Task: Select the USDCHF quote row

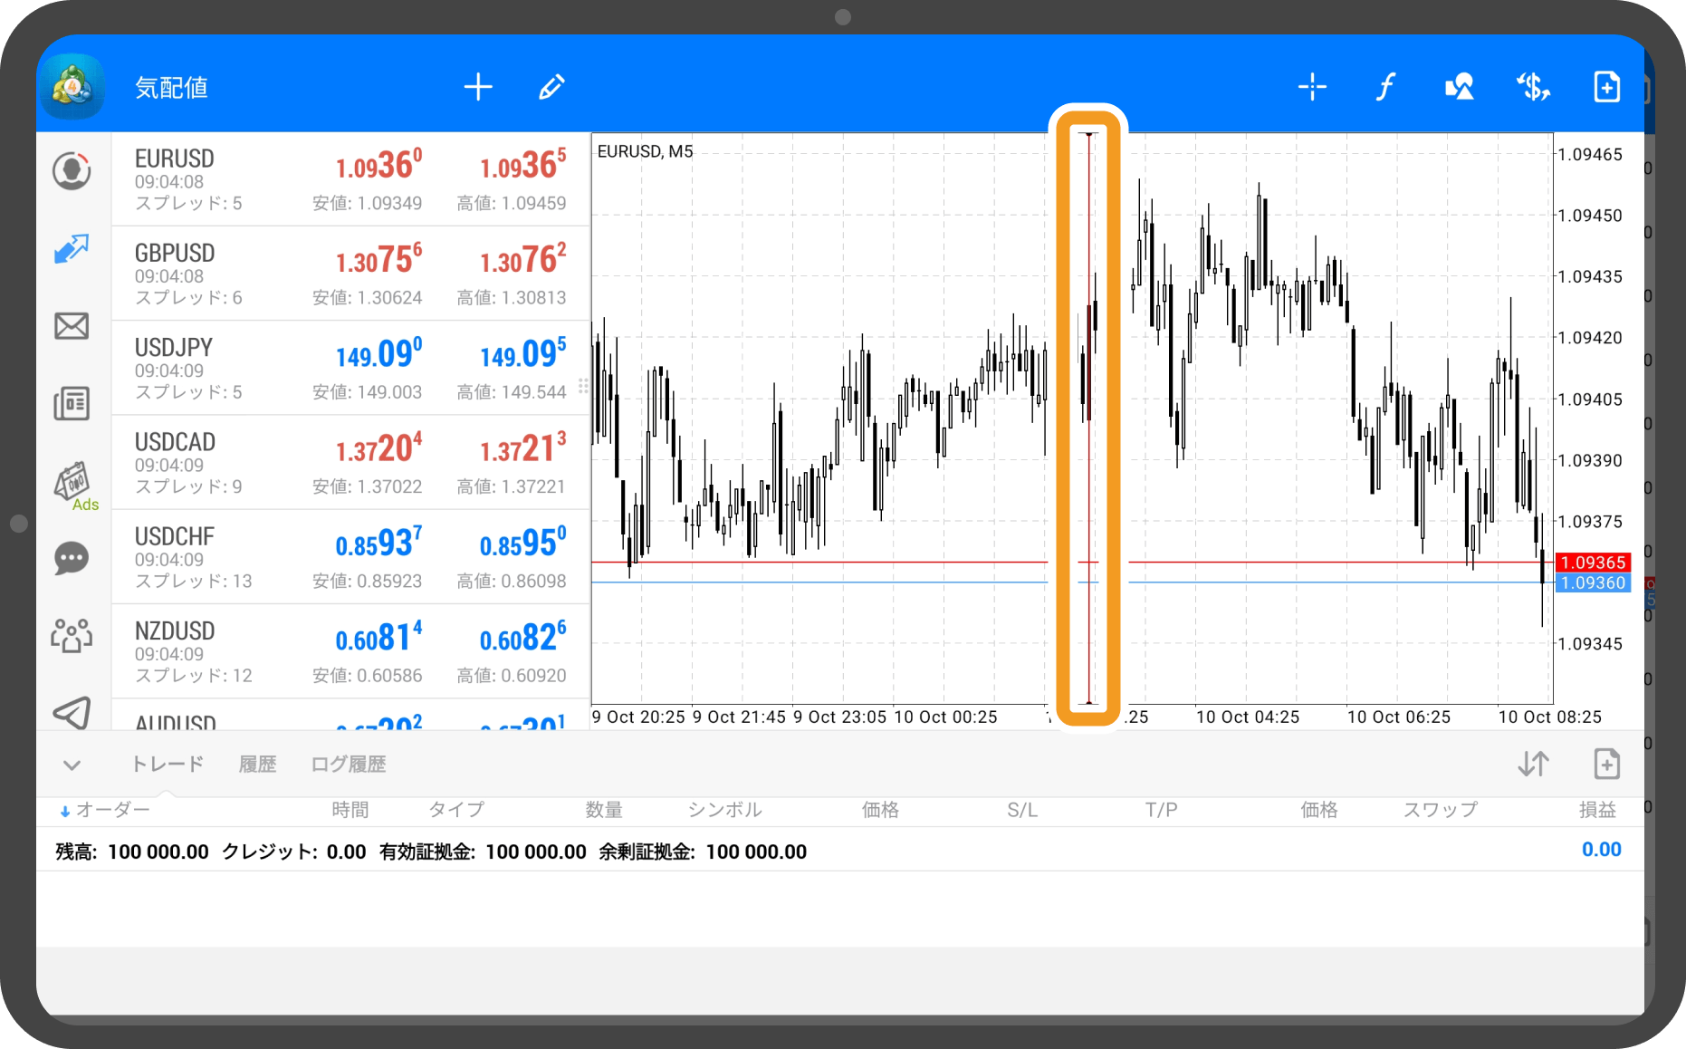Action: tap(350, 557)
